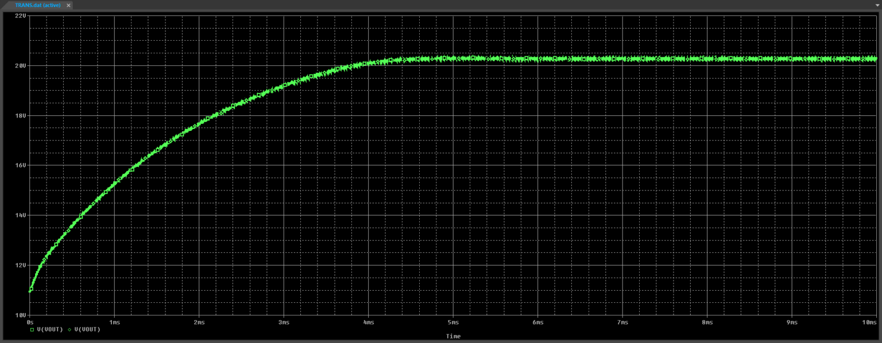Click the 5ms mark on the time axis

tap(453, 322)
